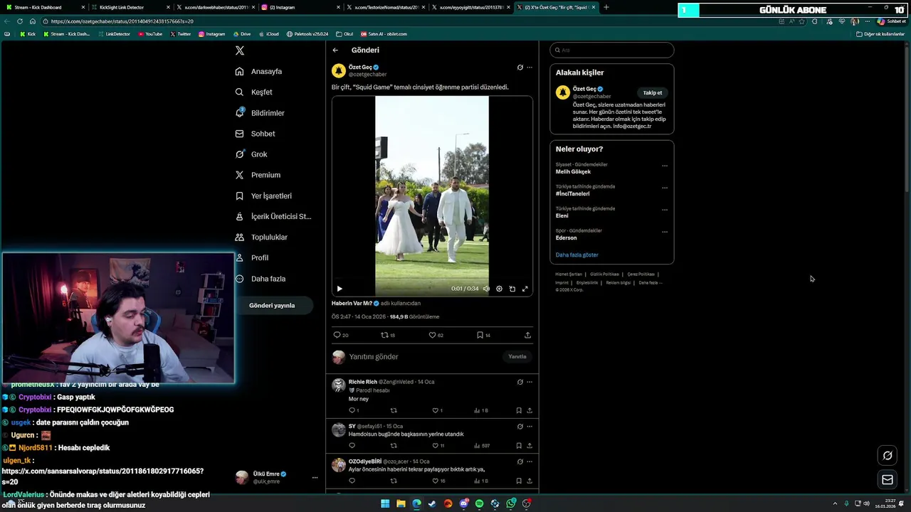Click the X logo at top of sidebar
911x512 pixels.
pos(240,50)
